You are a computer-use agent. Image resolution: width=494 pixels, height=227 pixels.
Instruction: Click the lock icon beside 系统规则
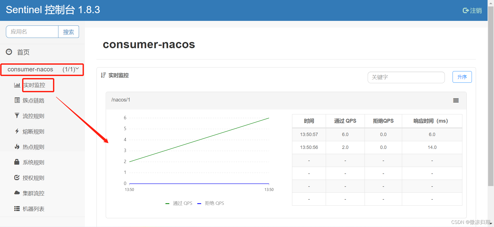click(x=17, y=162)
